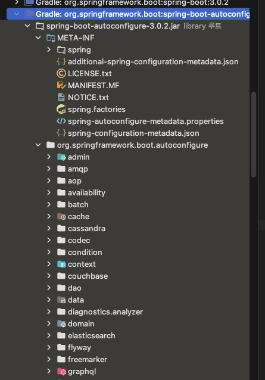
Task: Select the context package label
Action: tap(82, 264)
